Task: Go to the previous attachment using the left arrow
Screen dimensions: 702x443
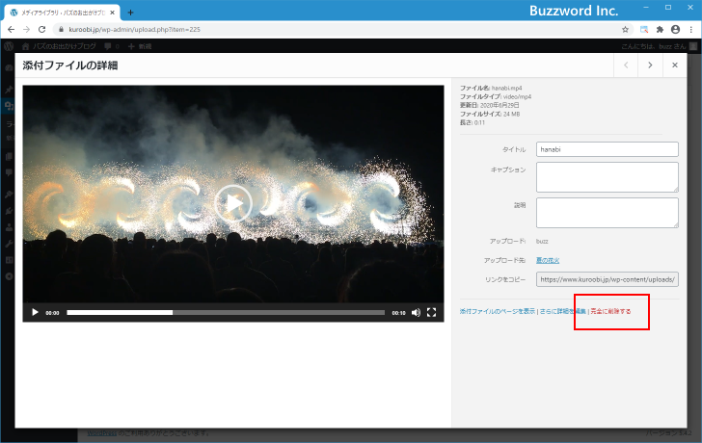Action: coord(626,65)
